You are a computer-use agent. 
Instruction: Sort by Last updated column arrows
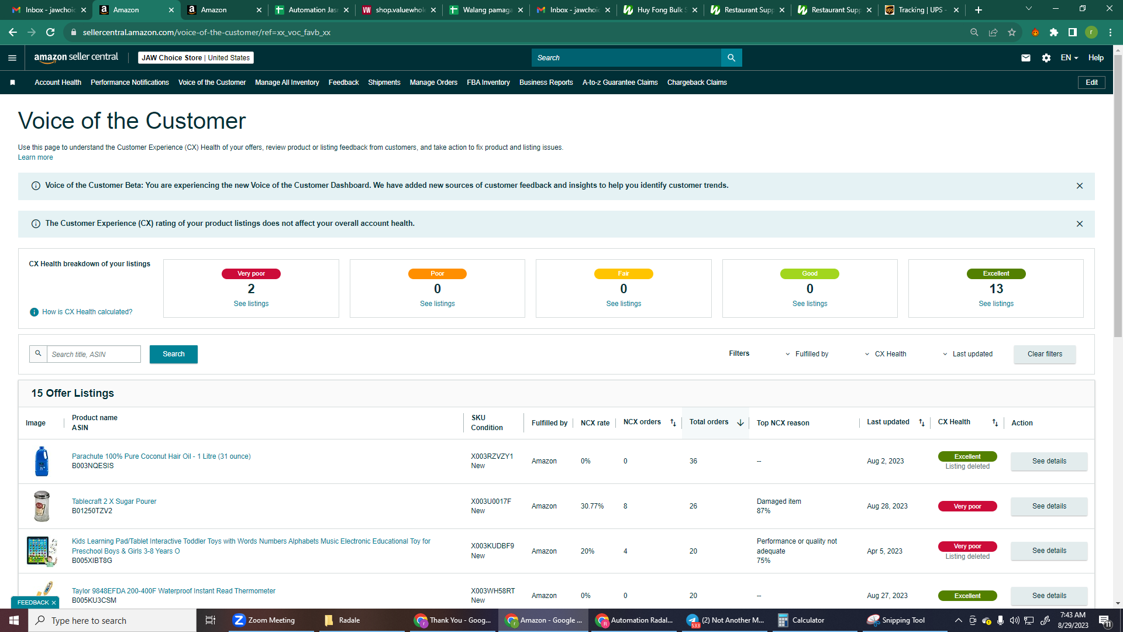click(922, 423)
